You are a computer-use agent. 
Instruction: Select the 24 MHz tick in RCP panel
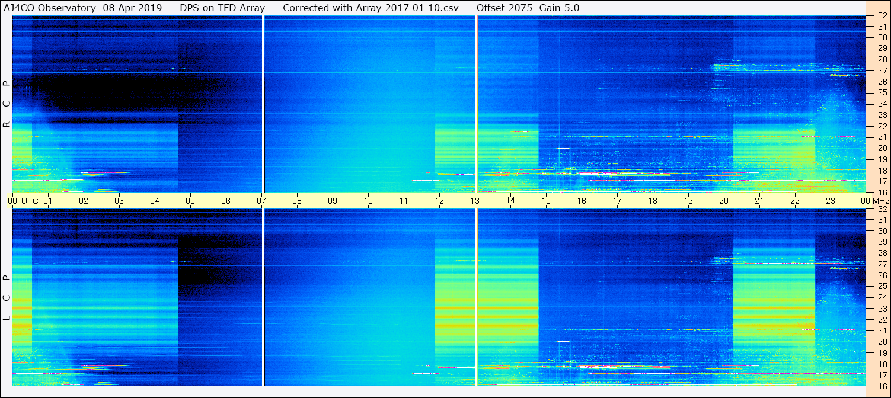[882, 104]
